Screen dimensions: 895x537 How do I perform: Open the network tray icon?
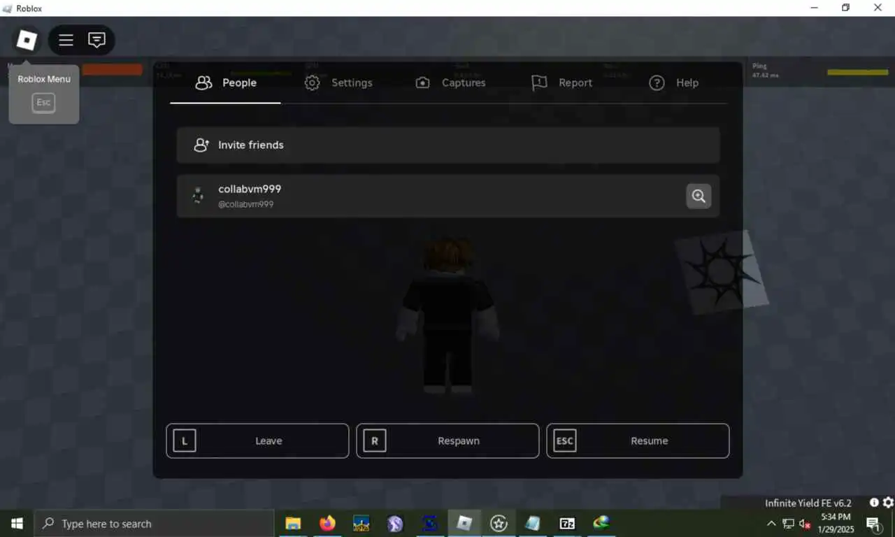pos(788,523)
